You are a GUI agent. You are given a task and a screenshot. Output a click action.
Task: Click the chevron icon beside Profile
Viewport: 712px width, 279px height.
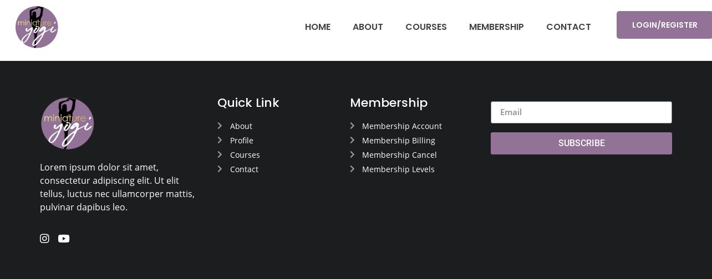(220, 140)
